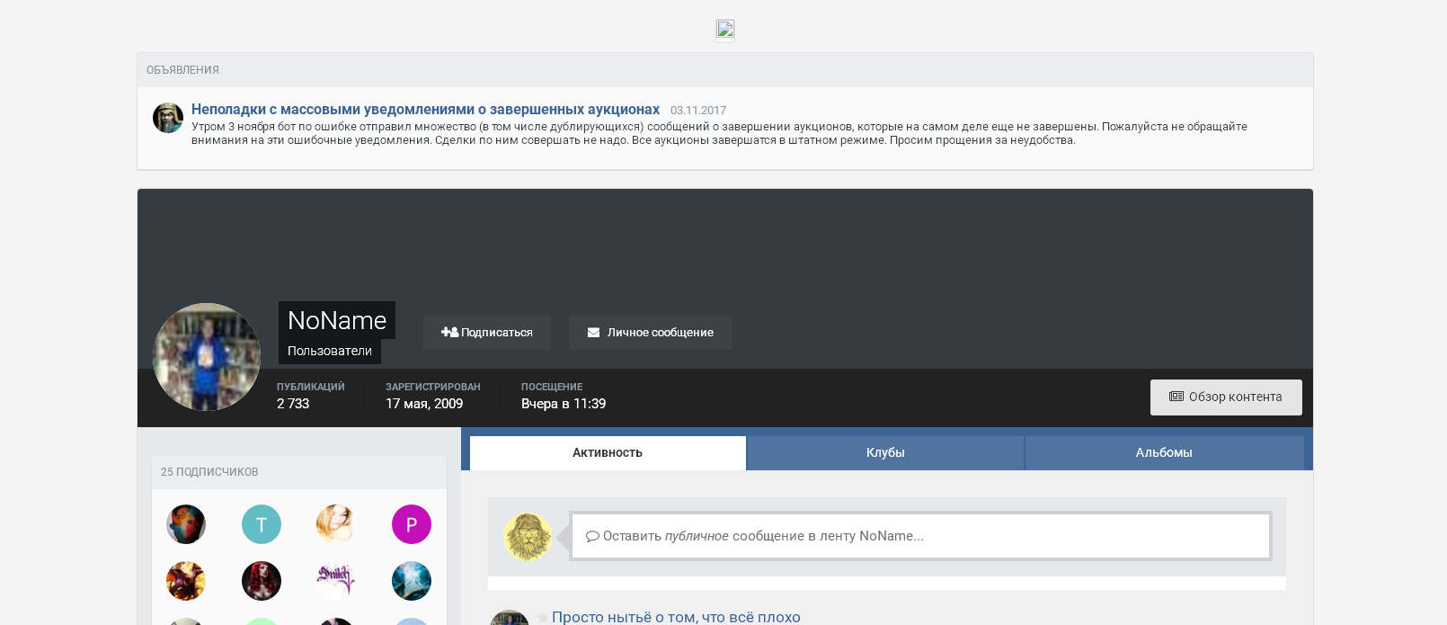Open the fiery creature follower avatar

(x=186, y=581)
